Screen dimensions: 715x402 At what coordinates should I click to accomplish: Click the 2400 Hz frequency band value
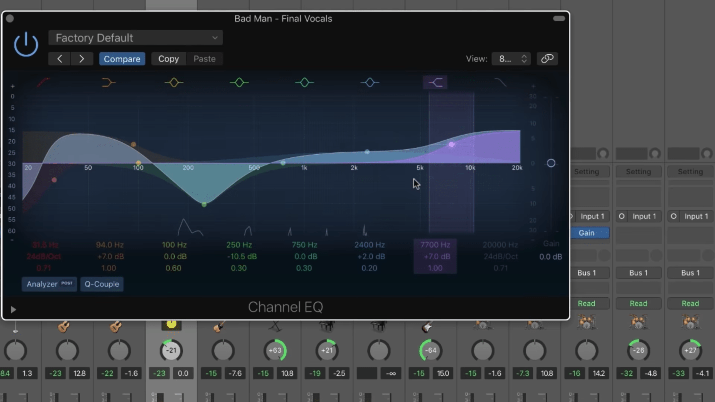[370, 245]
